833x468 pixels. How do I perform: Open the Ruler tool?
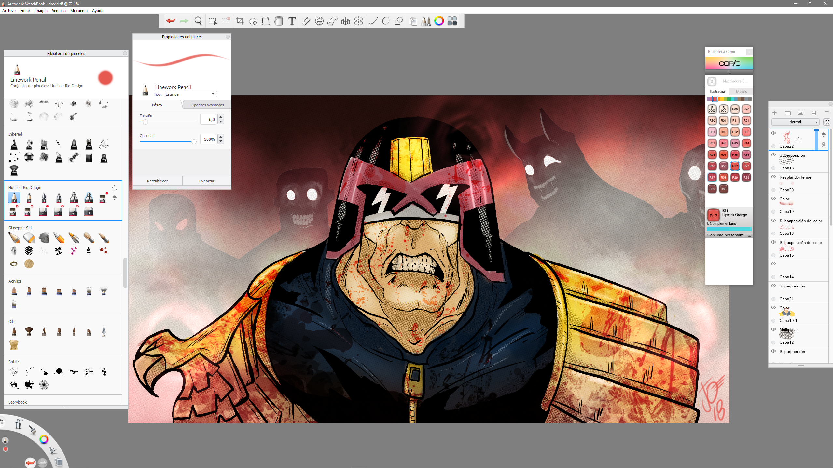click(x=306, y=21)
